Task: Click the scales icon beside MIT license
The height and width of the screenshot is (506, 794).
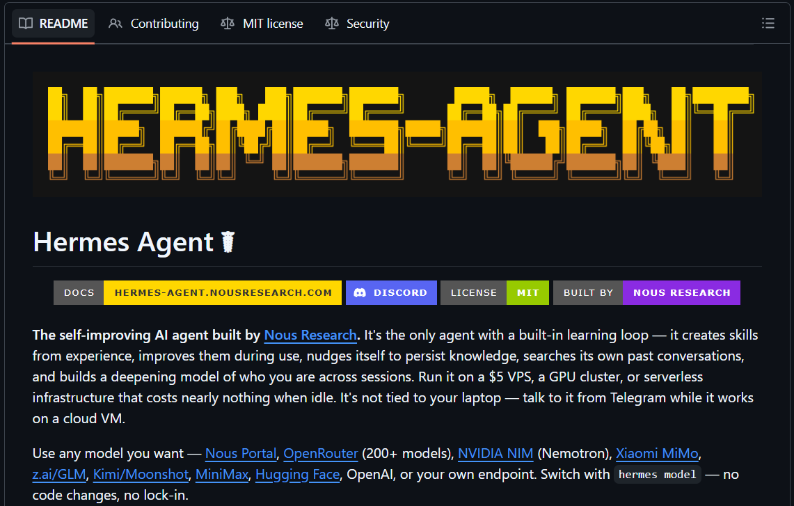Action: click(228, 23)
